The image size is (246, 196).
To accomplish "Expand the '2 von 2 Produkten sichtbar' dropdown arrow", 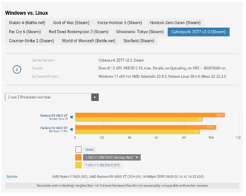I will [95, 97].
